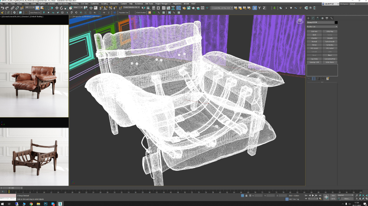Click the Unwrap UVW modifier button
The image size is (368, 206).
(x=314, y=62)
